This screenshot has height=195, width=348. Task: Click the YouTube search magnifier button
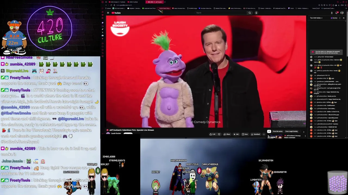[250, 13]
